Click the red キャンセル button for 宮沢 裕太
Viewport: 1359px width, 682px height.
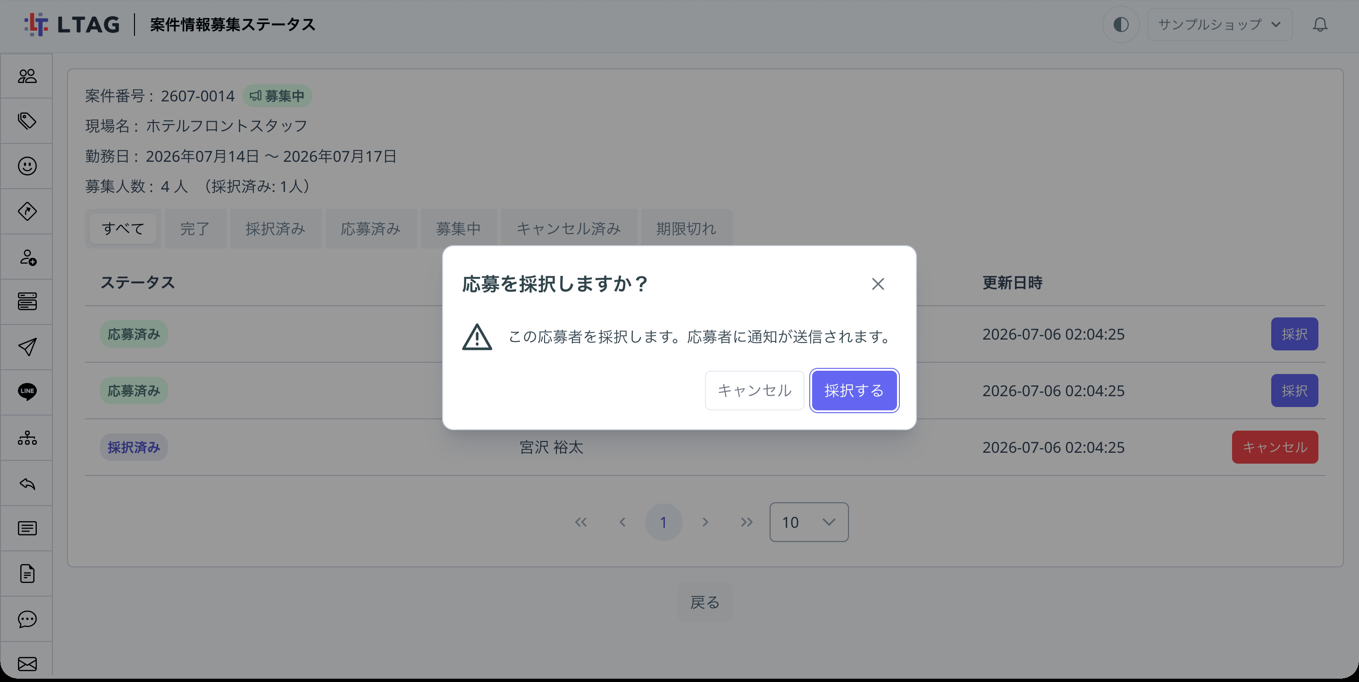coord(1275,447)
